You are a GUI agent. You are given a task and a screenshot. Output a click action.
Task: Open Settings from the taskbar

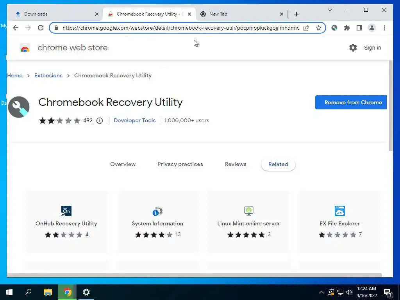coord(86,292)
